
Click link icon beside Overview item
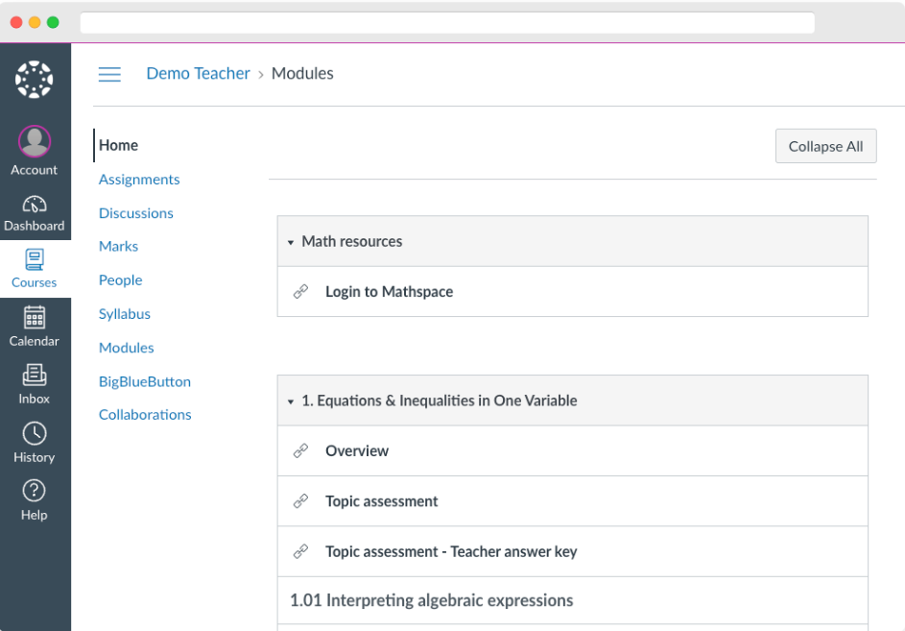(x=300, y=450)
